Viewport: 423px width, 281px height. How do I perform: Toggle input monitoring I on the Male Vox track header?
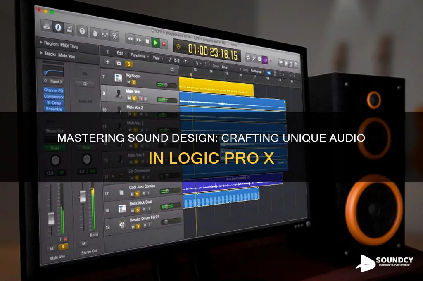point(146,100)
